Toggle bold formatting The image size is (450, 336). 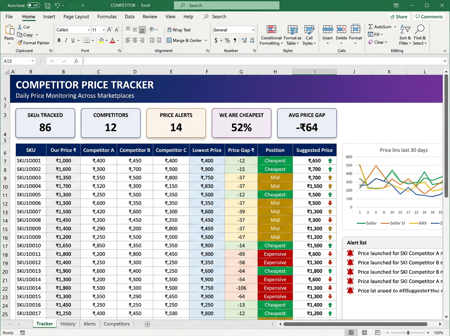point(59,40)
